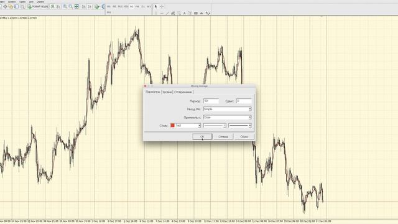
Task: Select the M1 timeframe
Action: coord(109,6)
